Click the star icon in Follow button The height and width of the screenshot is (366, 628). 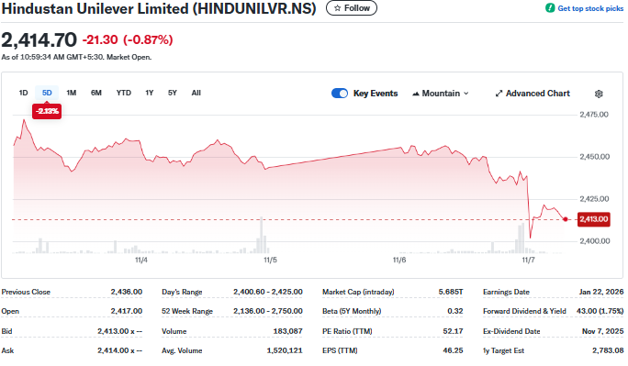(337, 8)
